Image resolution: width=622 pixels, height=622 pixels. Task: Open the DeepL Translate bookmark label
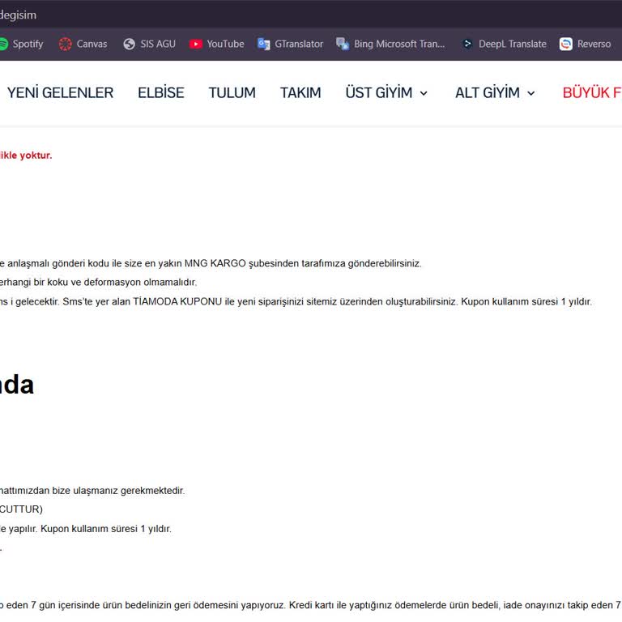coord(513,44)
